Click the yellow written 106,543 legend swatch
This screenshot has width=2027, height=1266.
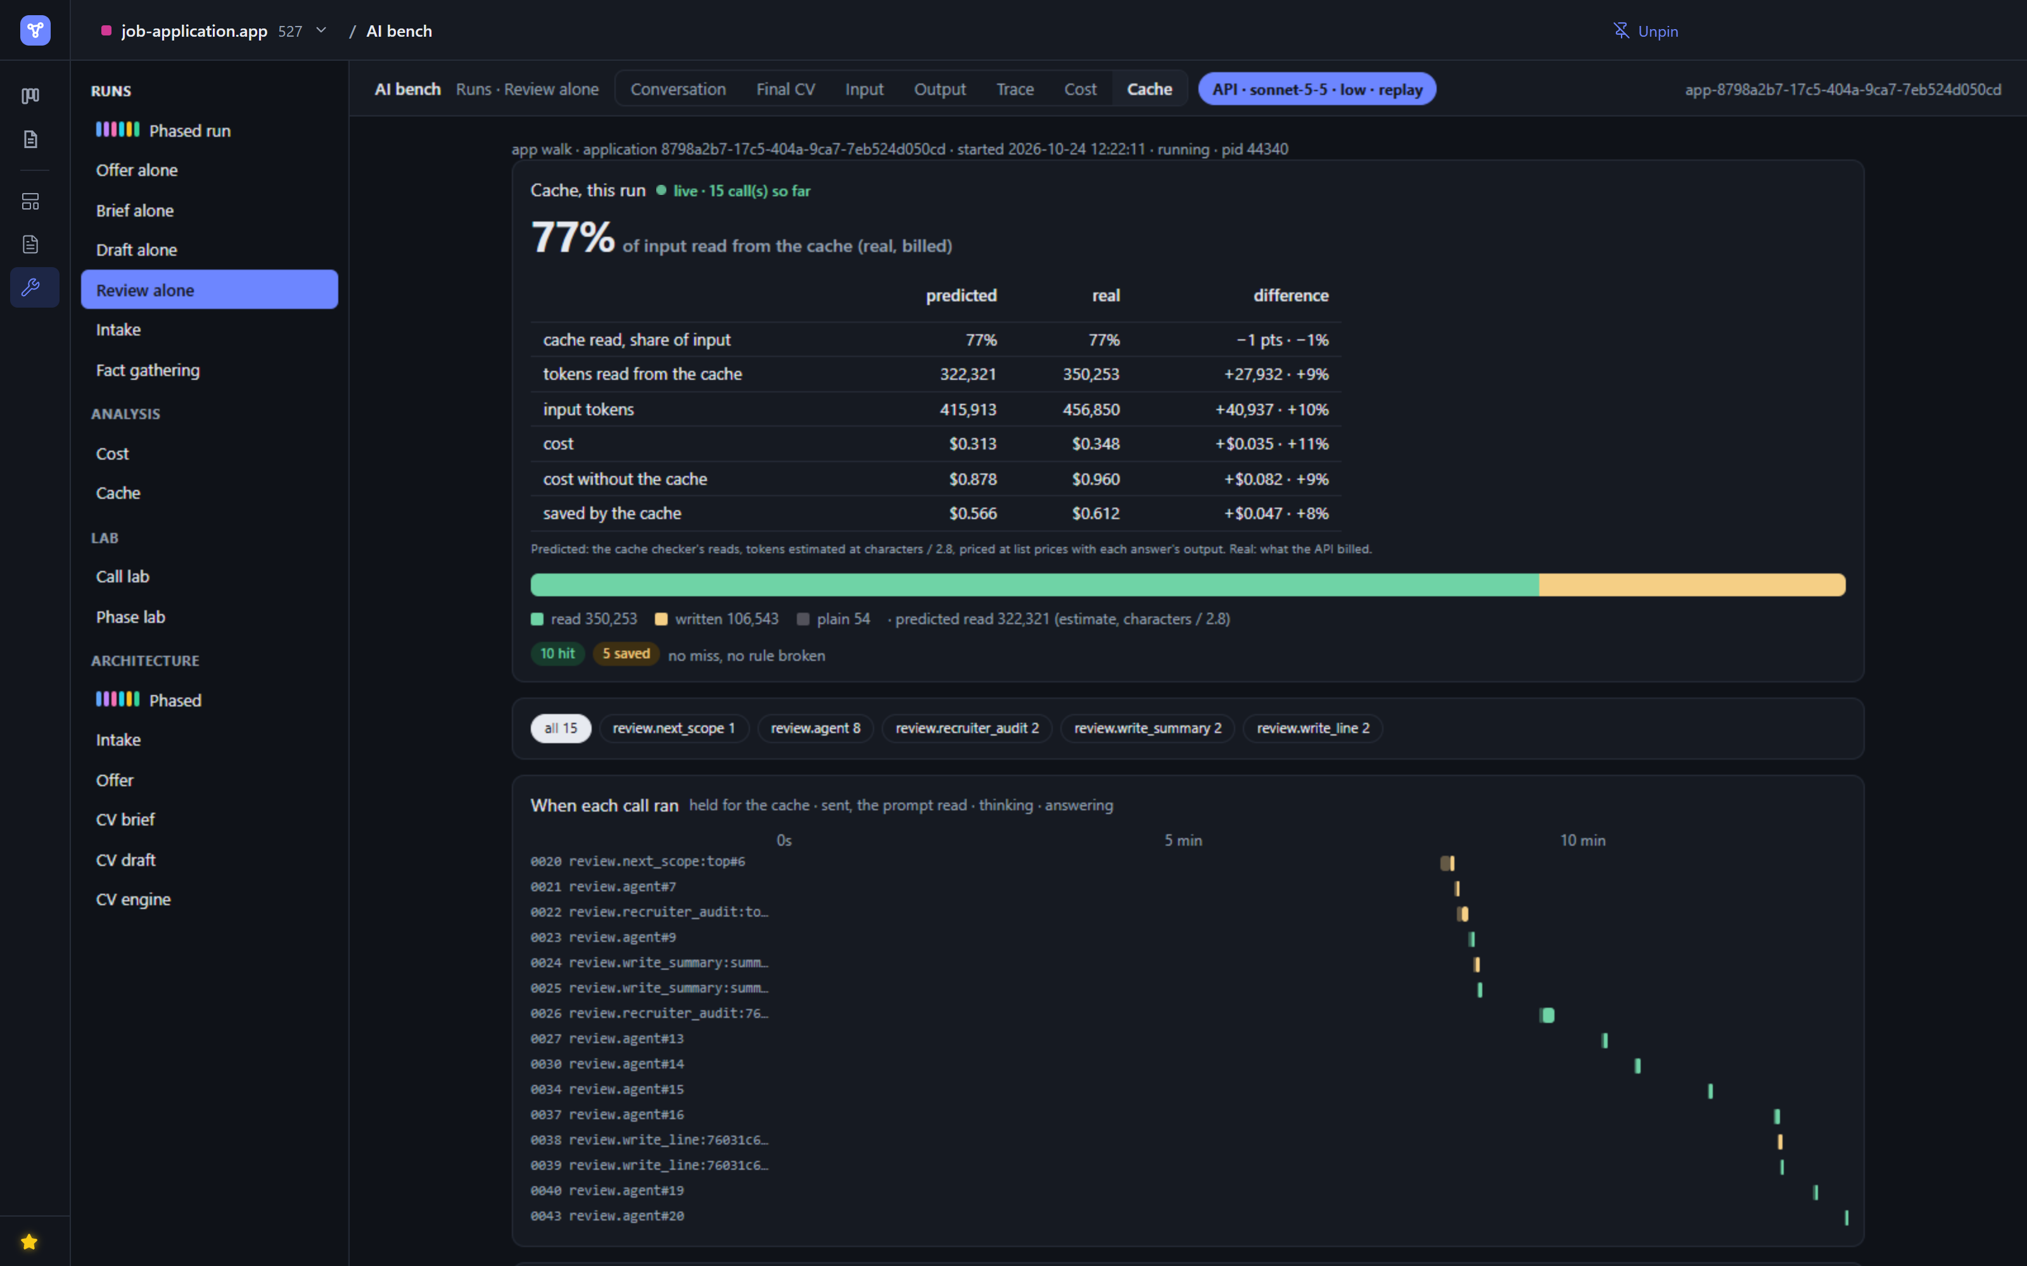click(x=661, y=620)
